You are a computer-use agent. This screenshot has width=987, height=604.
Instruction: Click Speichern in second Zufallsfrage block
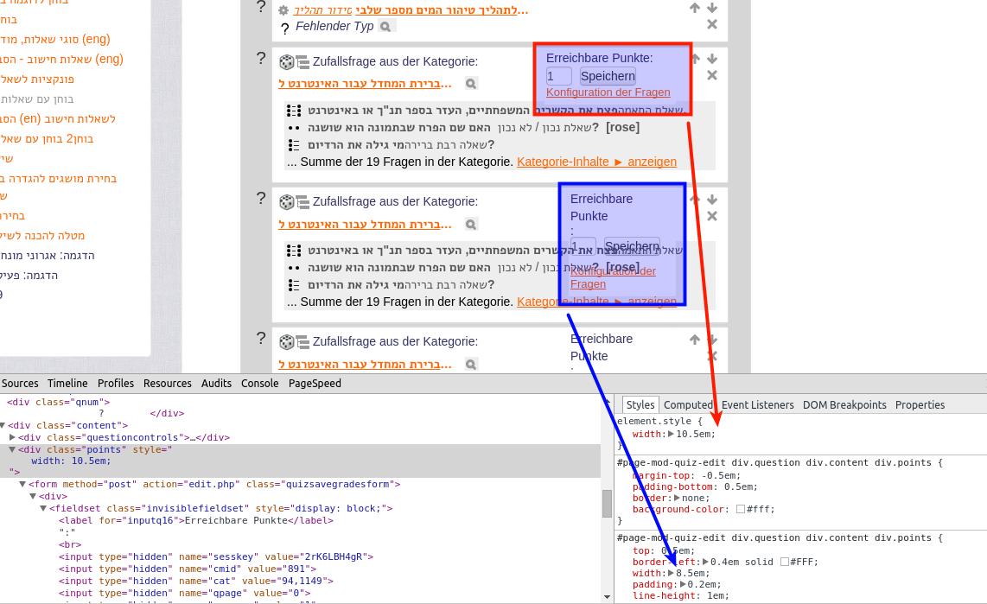[632, 246]
